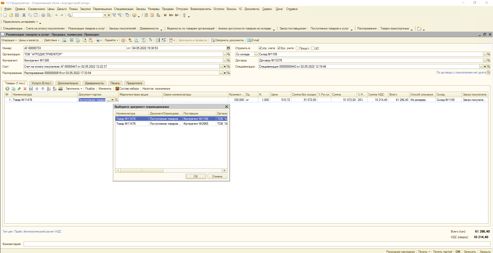This screenshot has height=253, width=493.
Task: Toggle the 'бух. учете' checkbox
Action: point(279,48)
